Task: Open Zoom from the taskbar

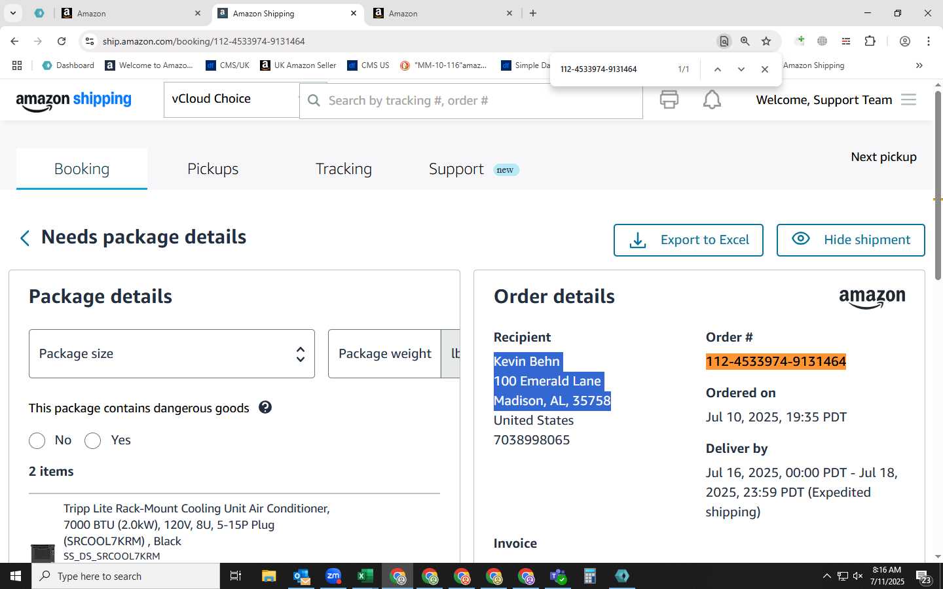Action: point(333,576)
